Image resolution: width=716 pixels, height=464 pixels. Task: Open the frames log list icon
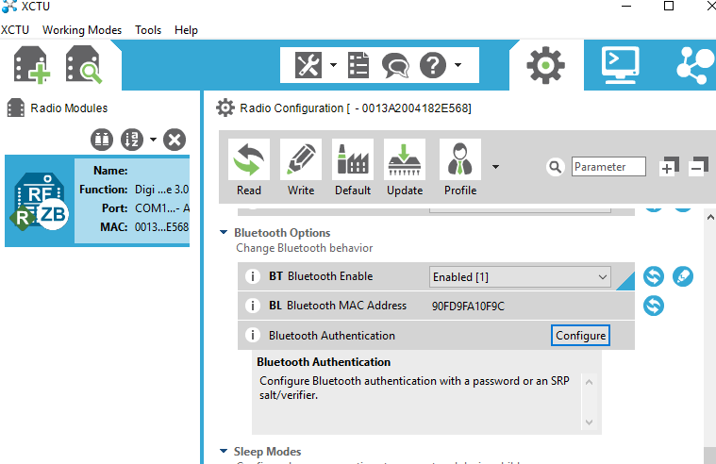(358, 65)
